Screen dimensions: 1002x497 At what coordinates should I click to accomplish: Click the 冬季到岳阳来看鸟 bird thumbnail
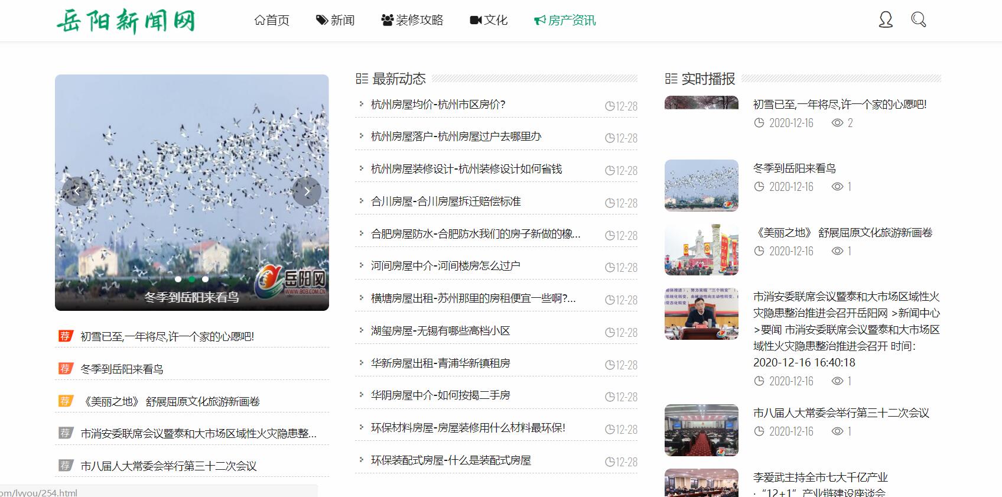701,186
